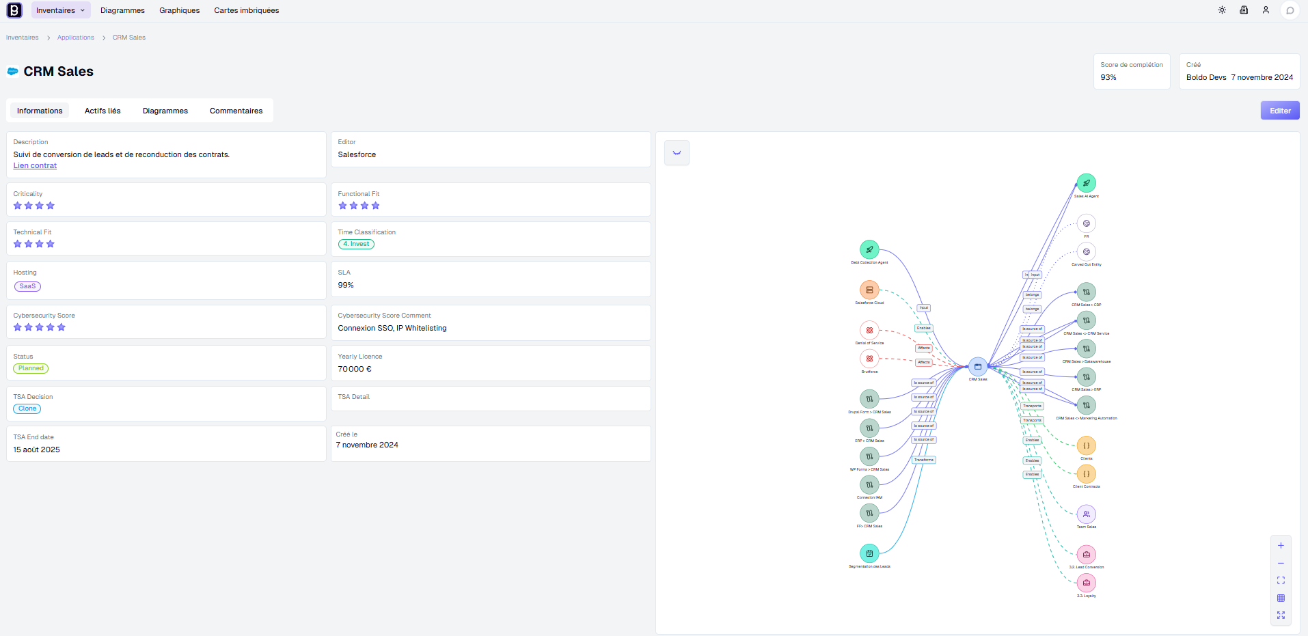
Task: Select the Brutforce threat node
Action: point(869,358)
